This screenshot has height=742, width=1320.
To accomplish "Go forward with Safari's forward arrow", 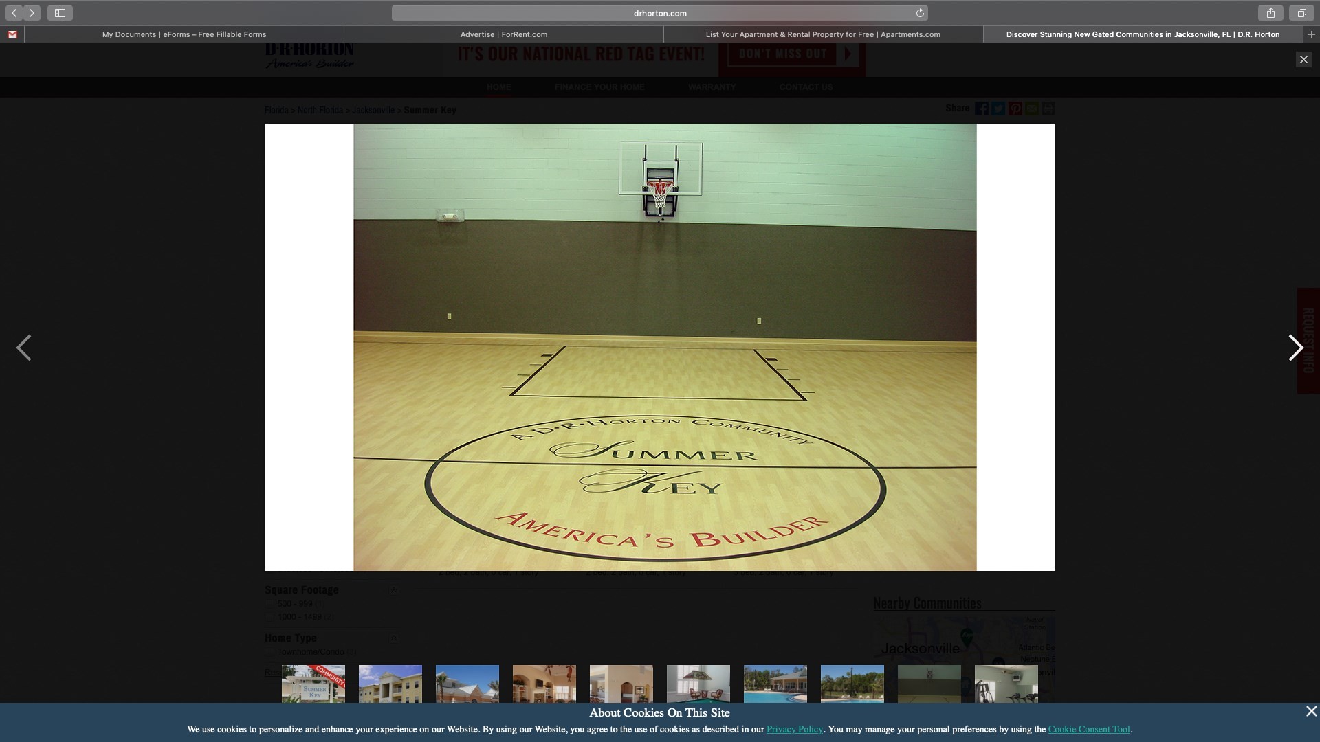I will point(32,13).
